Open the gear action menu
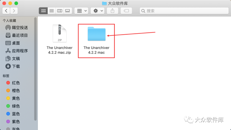This screenshot has height=130, width=231. 98,11
